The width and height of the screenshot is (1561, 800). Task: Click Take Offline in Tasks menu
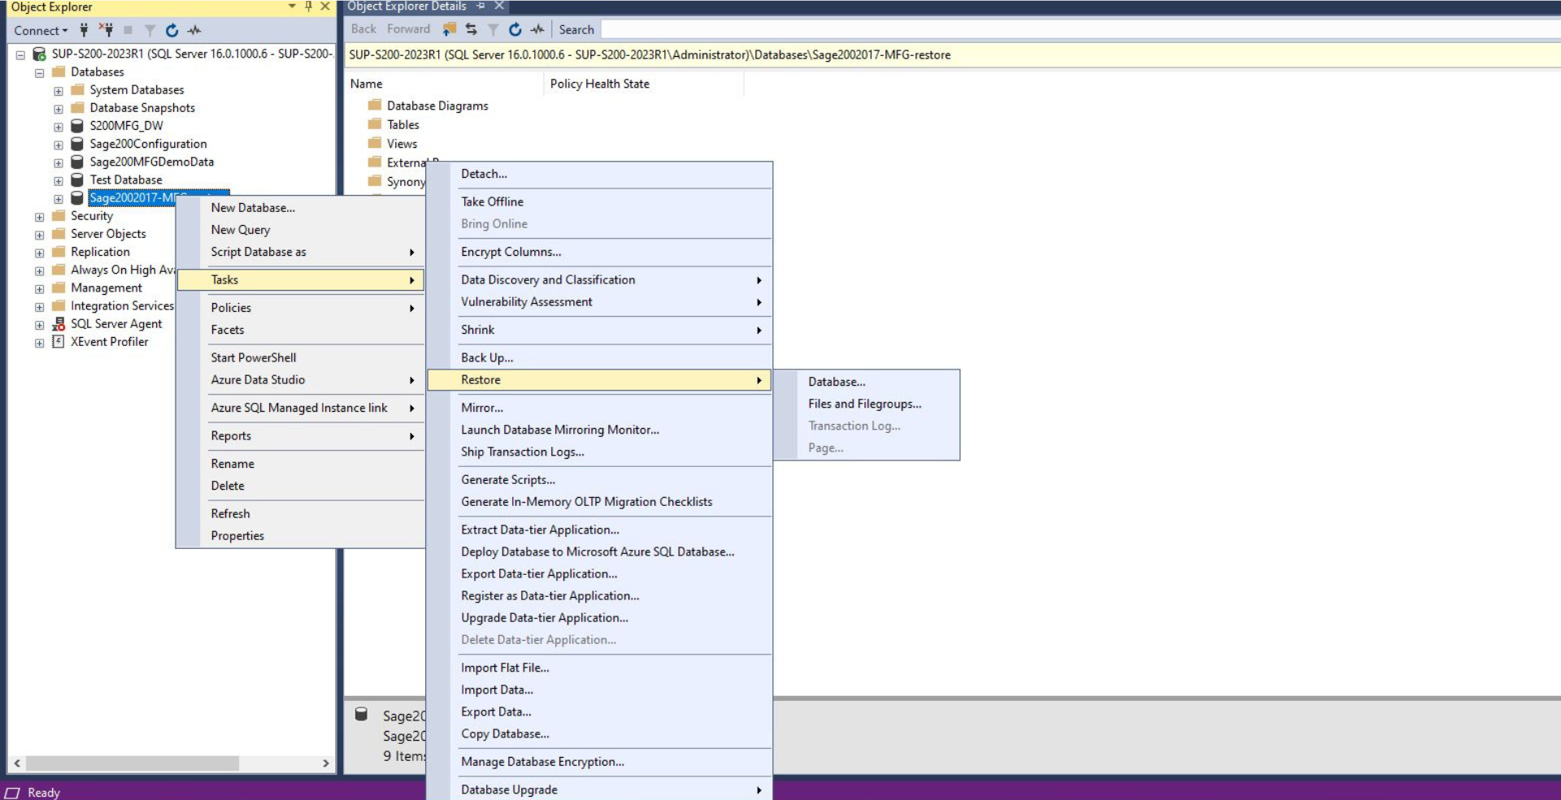599,201
